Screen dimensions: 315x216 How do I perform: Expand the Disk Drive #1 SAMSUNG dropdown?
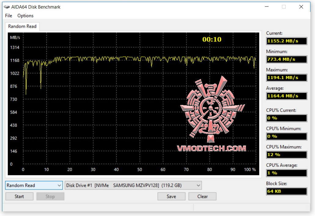click(x=133, y=185)
